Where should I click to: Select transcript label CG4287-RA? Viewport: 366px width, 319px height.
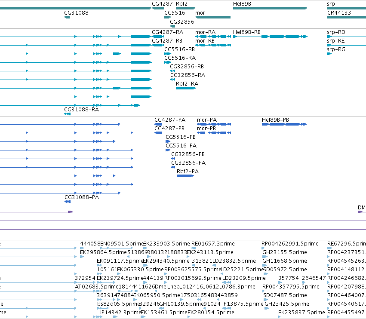pos(168,32)
